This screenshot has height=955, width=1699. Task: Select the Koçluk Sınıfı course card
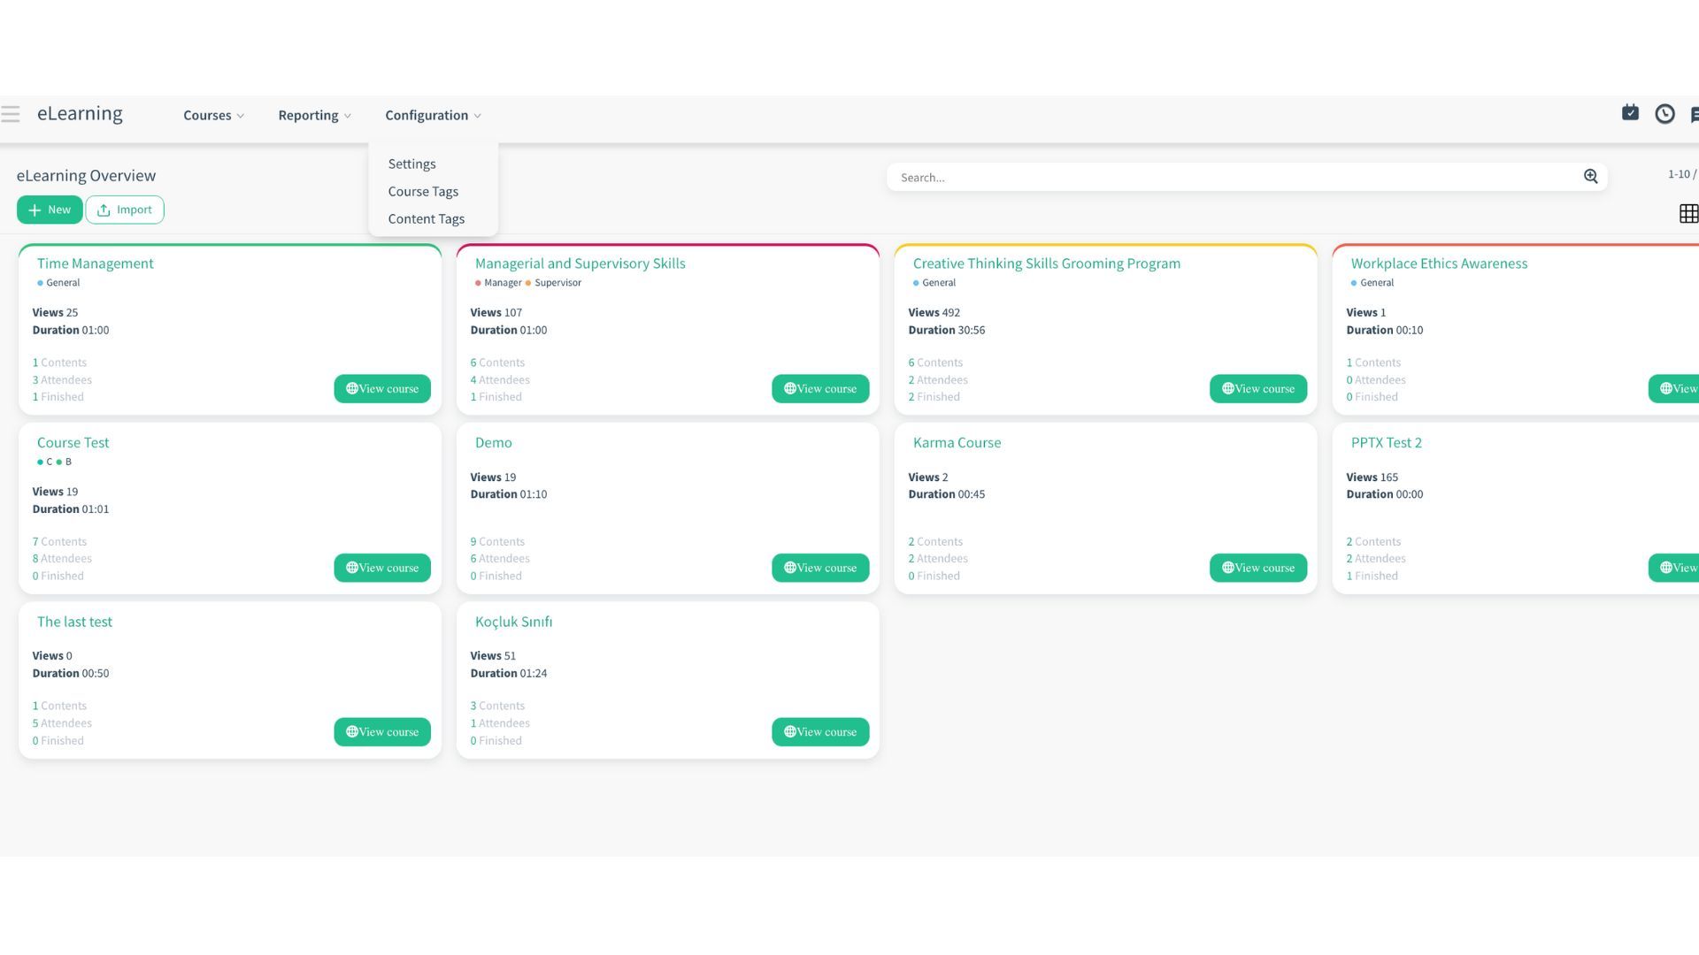[x=667, y=680]
